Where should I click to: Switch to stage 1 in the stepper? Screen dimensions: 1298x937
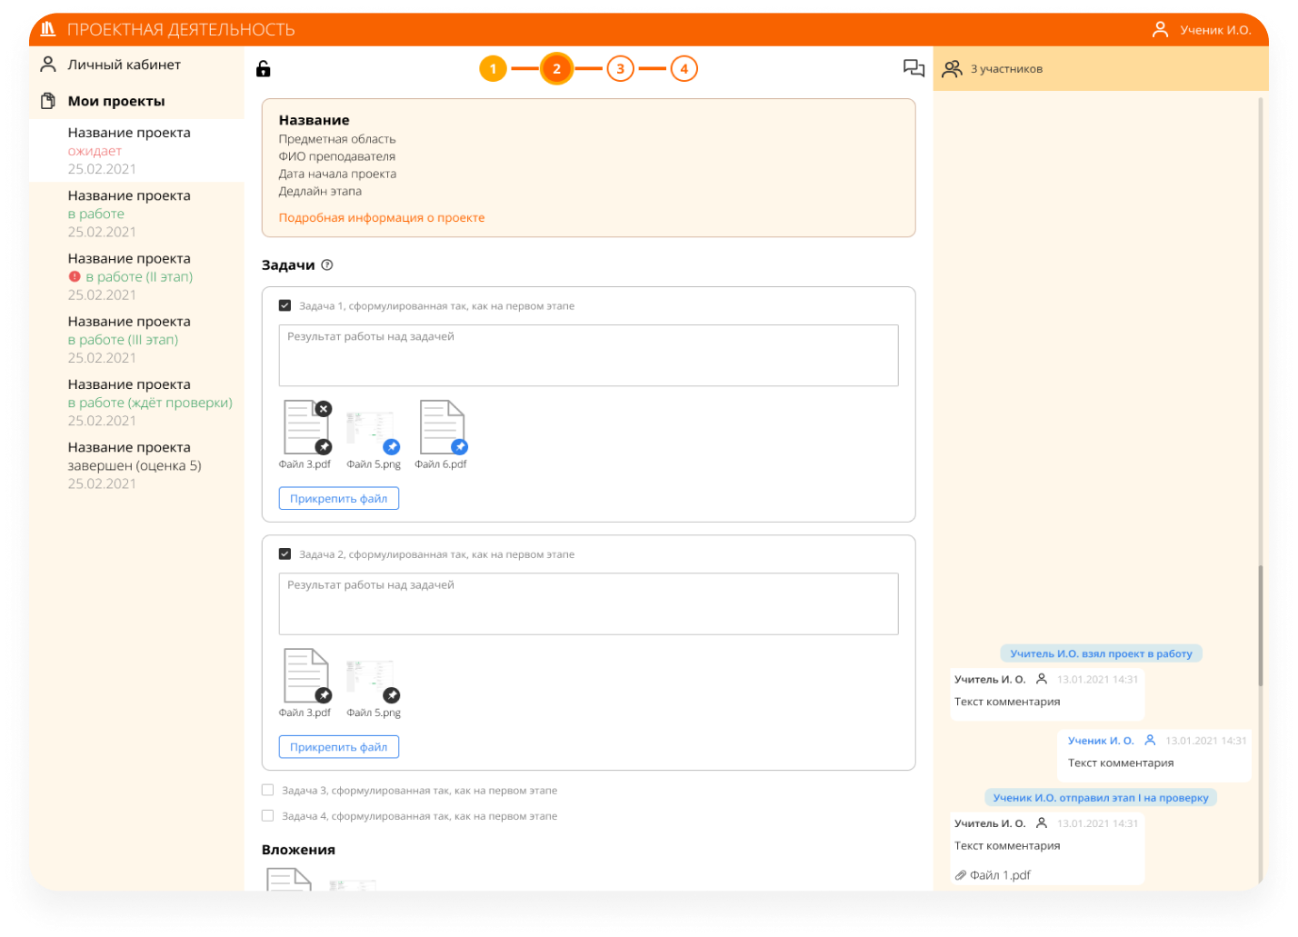tap(493, 68)
